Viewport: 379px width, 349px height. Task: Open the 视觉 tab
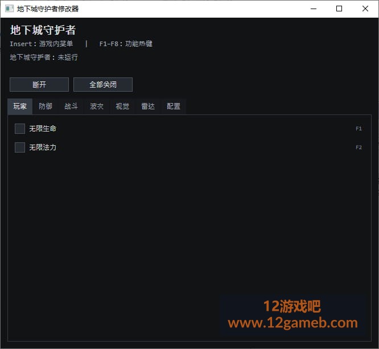(x=122, y=106)
